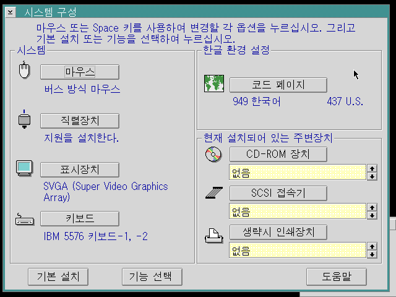The image size is (396, 297).
Task: Choose 기능 선택 button
Action: click(x=152, y=277)
